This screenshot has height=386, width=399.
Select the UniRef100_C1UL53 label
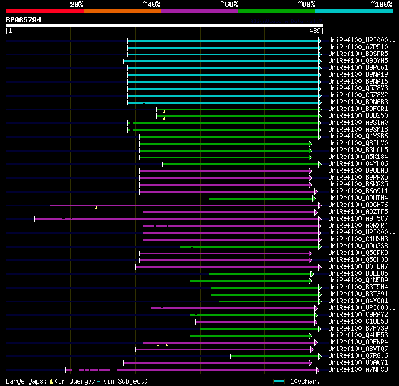pyautogui.click(x=358, y=322)
